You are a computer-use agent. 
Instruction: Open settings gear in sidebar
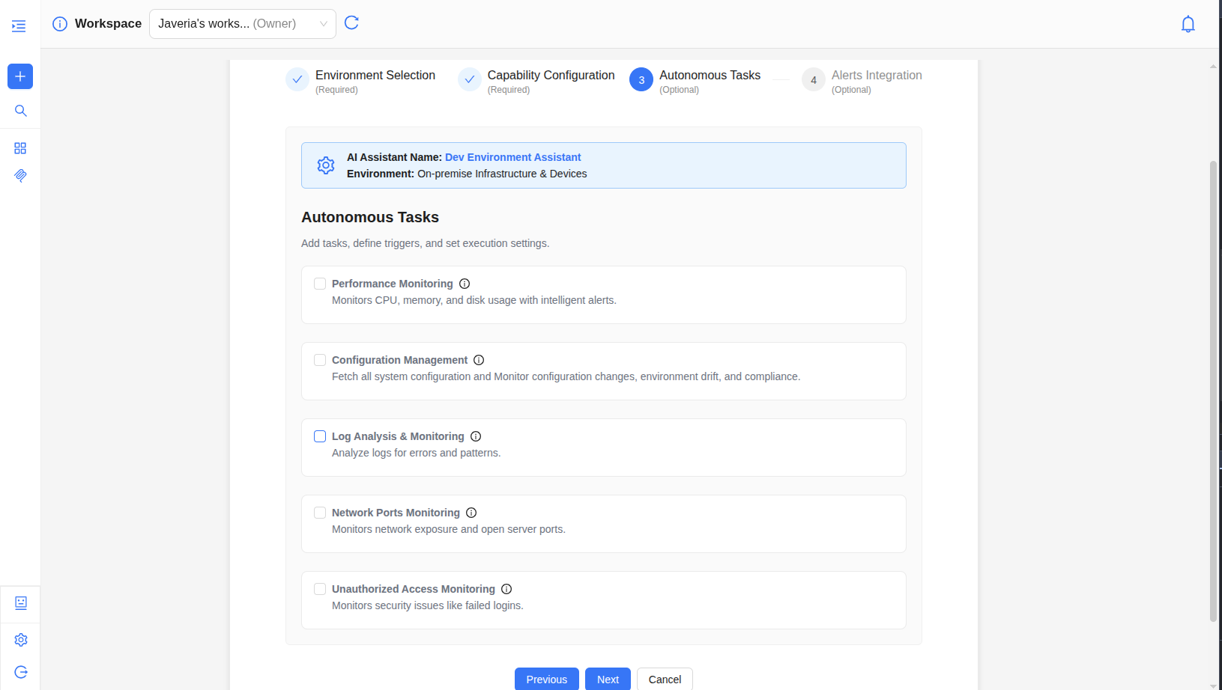[x=20, y=640]
